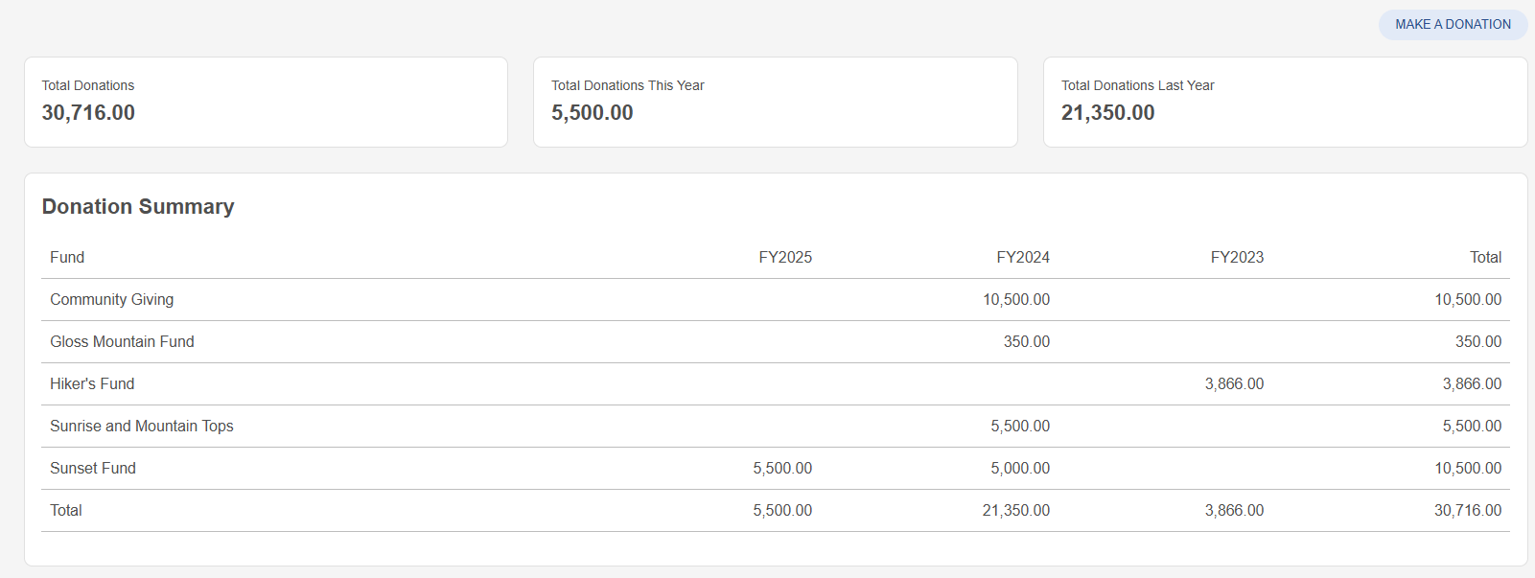Click Community Giving FY2024 amount 10,500.00
This screenshot has width=1535, height=578.
[x=1016, y=300]
